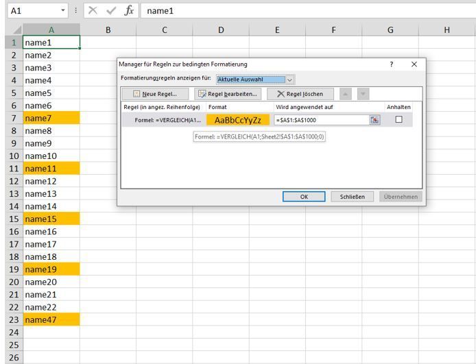Click the Übernehmen button
Screen dimensions: 476x364
pyautogui.click(x=401, y=197)
